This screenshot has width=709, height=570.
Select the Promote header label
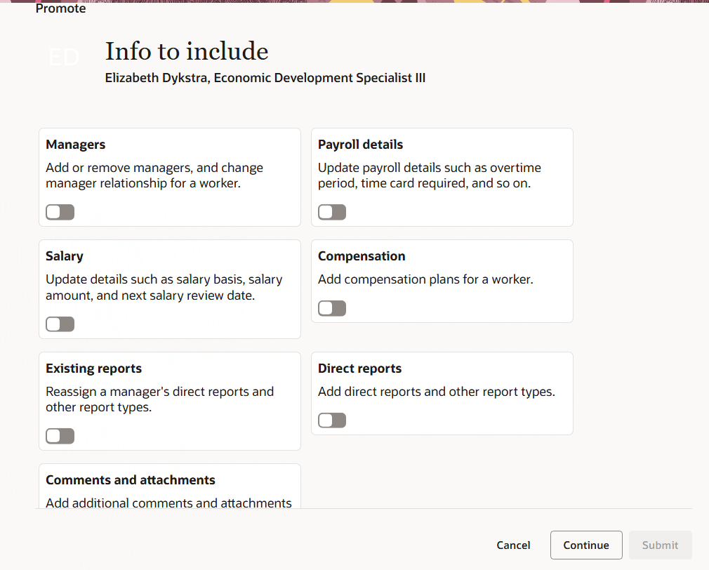60,8
